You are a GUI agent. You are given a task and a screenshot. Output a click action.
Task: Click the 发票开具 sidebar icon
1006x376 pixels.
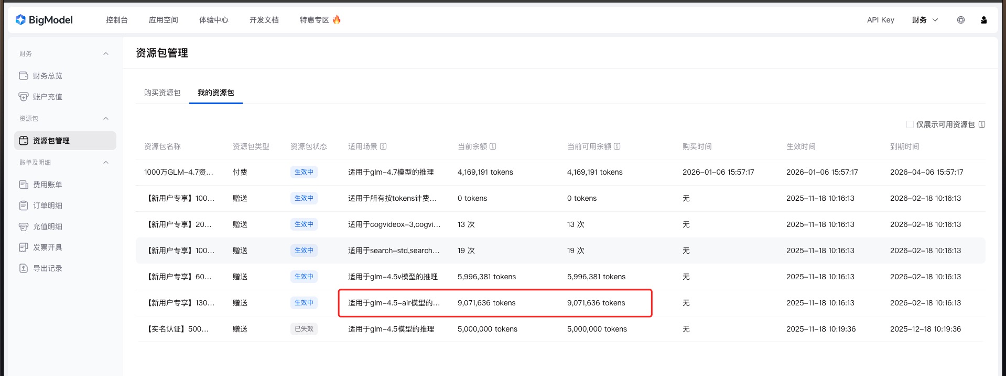click(24, 247)
